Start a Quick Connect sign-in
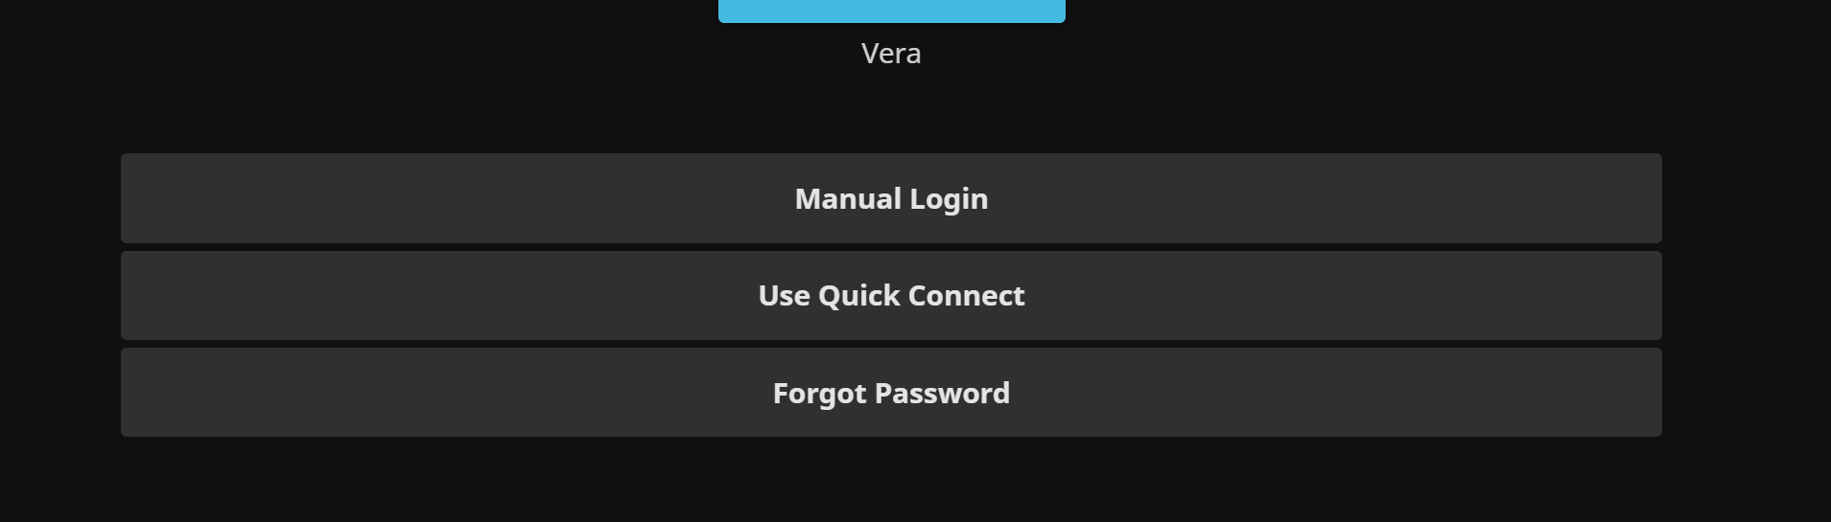Image resolution: width=1831 pixels, height=522 pixels. [891, 296]
